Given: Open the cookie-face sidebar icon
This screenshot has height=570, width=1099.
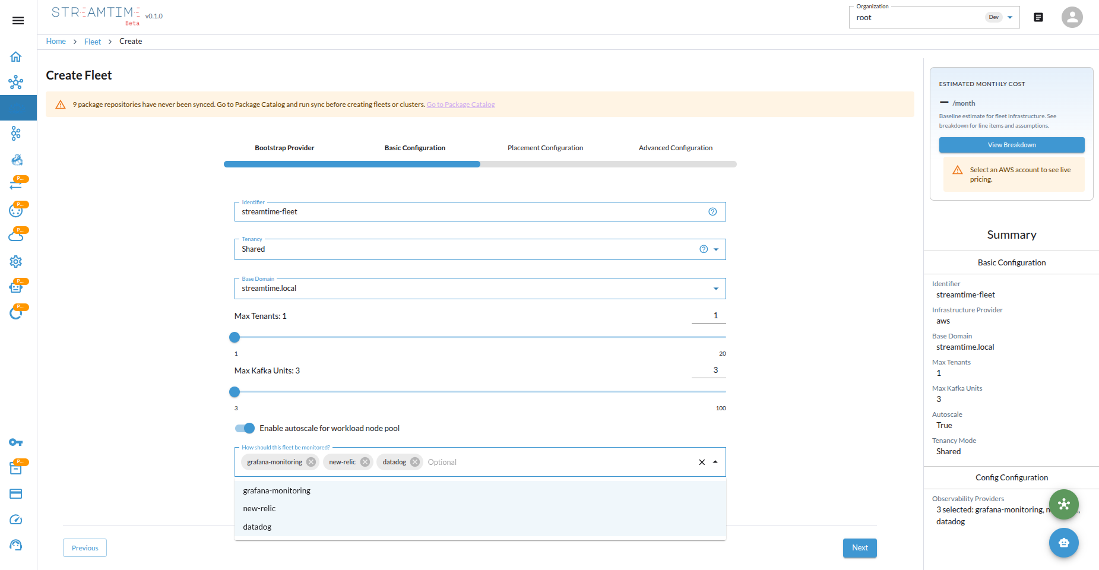Looking at the screenshot, I should [x=16, y=210].
